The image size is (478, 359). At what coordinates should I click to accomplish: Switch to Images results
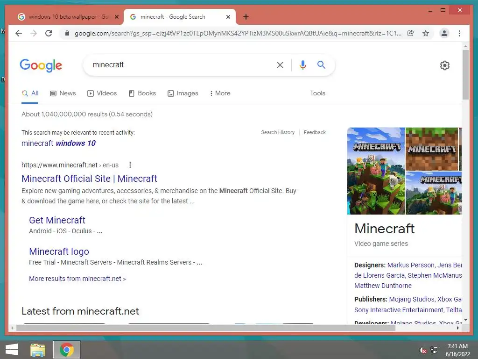(x=183, y=93)
